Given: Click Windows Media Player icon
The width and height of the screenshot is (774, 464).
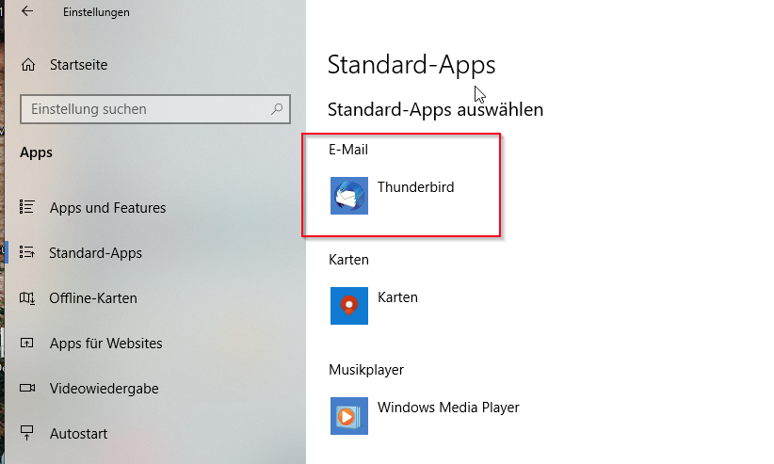Looking at the screenshot, I should tap(349, 416).
